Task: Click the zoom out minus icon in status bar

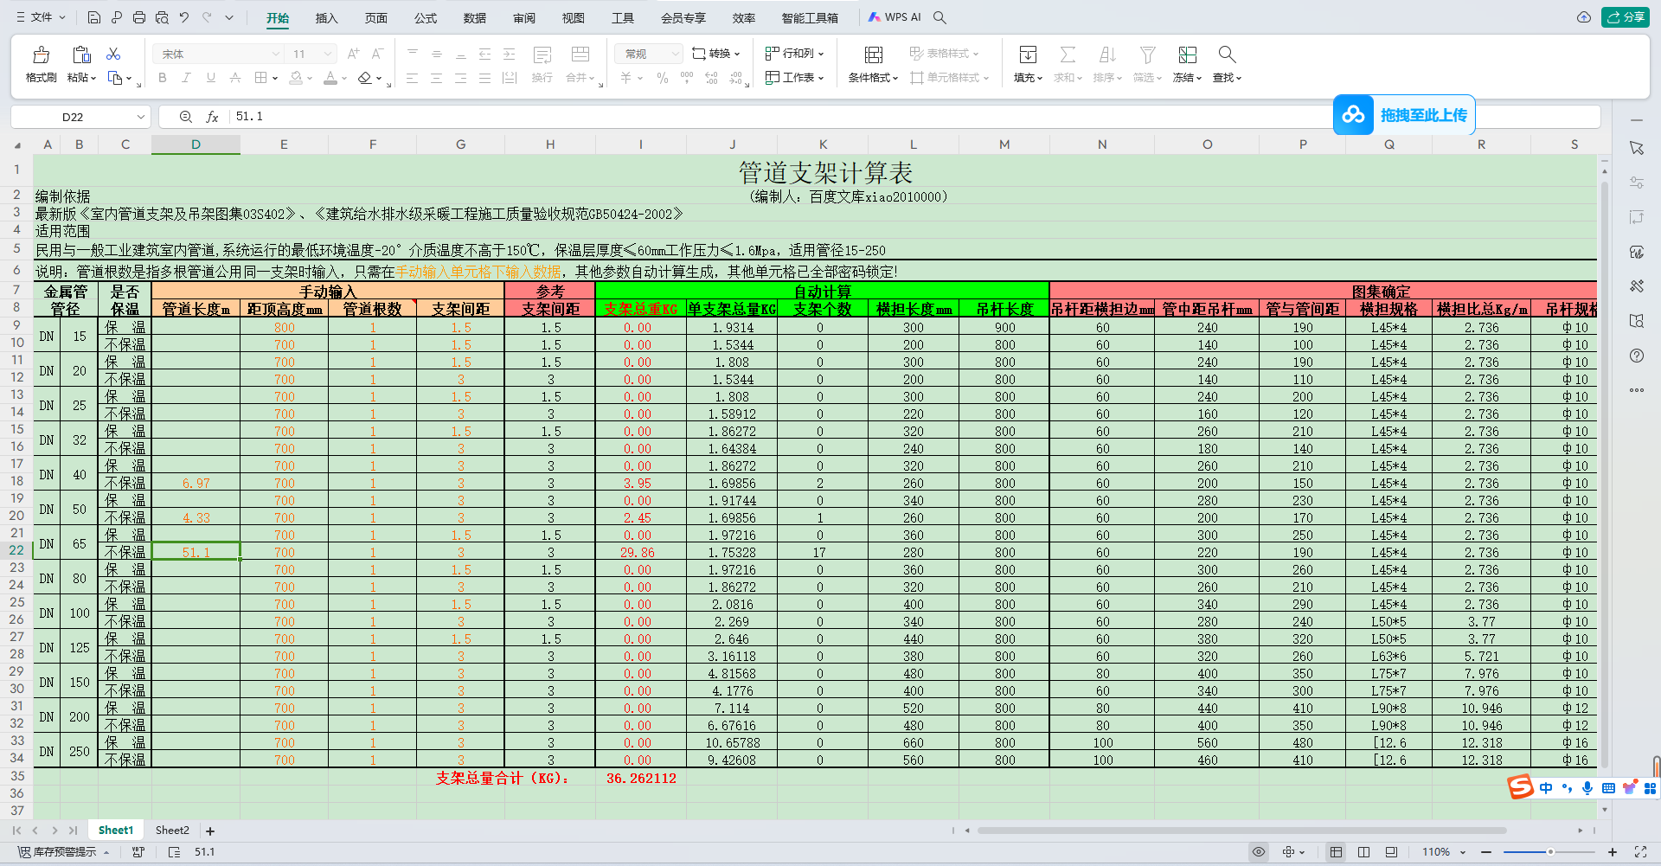Action: tap(1486, 852)
